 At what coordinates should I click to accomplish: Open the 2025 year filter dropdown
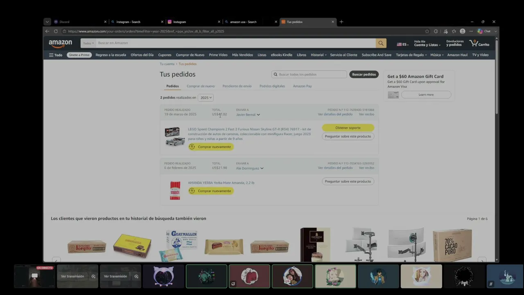point(206,98)
